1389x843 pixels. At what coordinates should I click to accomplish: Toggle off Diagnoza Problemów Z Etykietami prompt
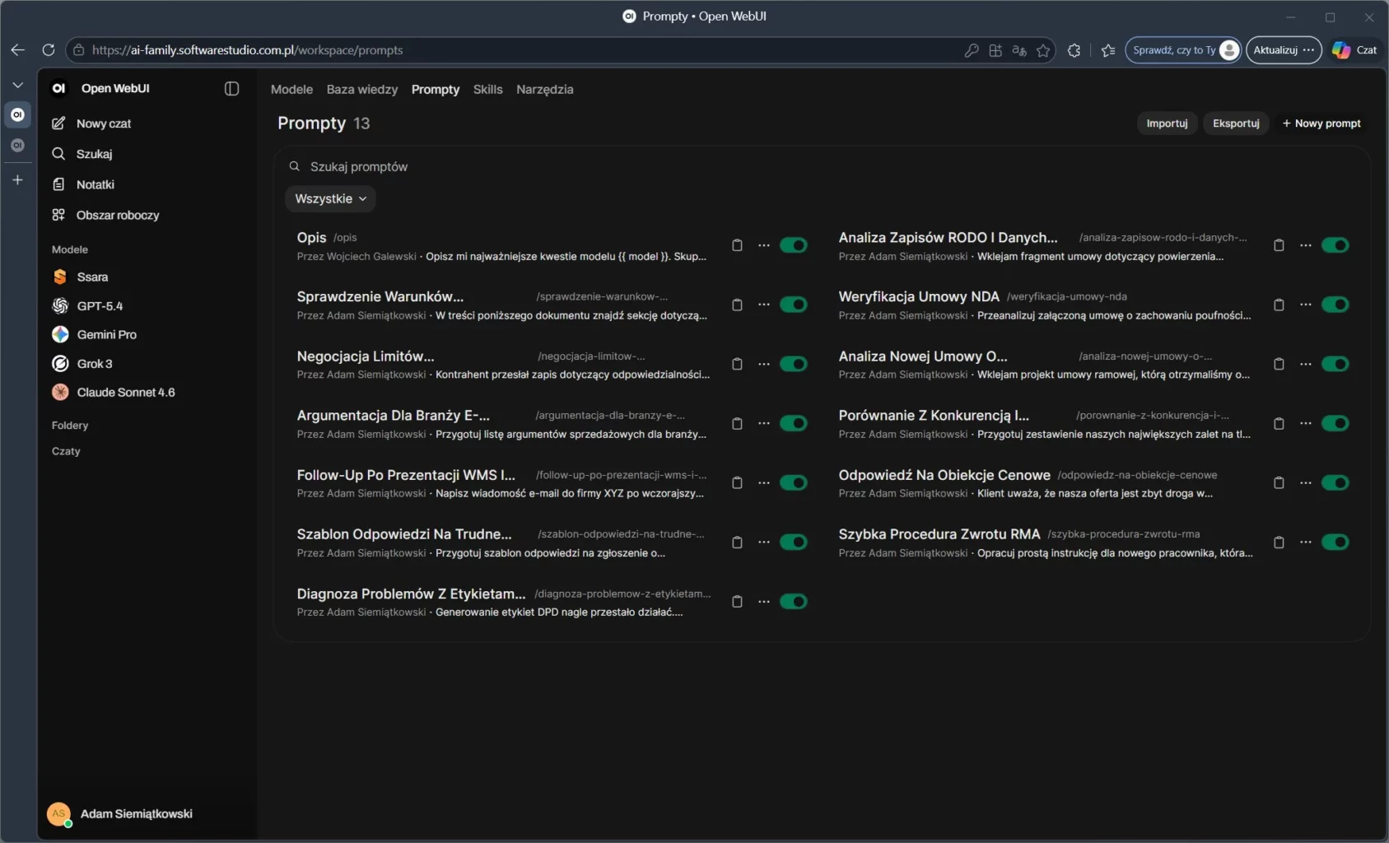point(793,602)
